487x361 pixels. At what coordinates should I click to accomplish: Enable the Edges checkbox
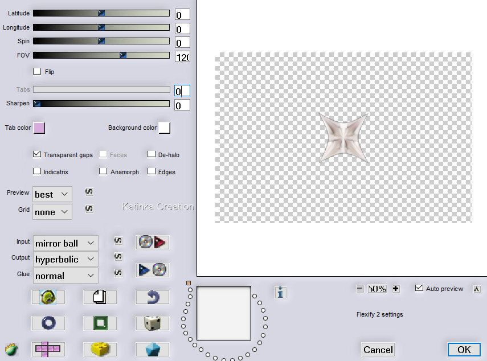(152, 171)
